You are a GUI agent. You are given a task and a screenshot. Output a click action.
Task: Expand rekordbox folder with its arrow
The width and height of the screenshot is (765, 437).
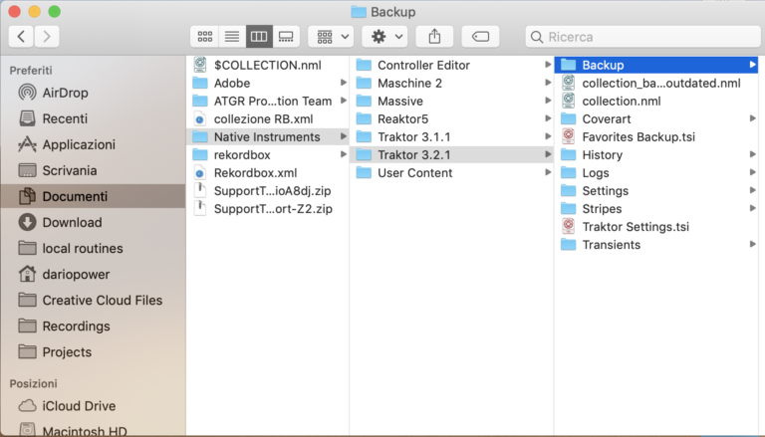tap(344, 154)
